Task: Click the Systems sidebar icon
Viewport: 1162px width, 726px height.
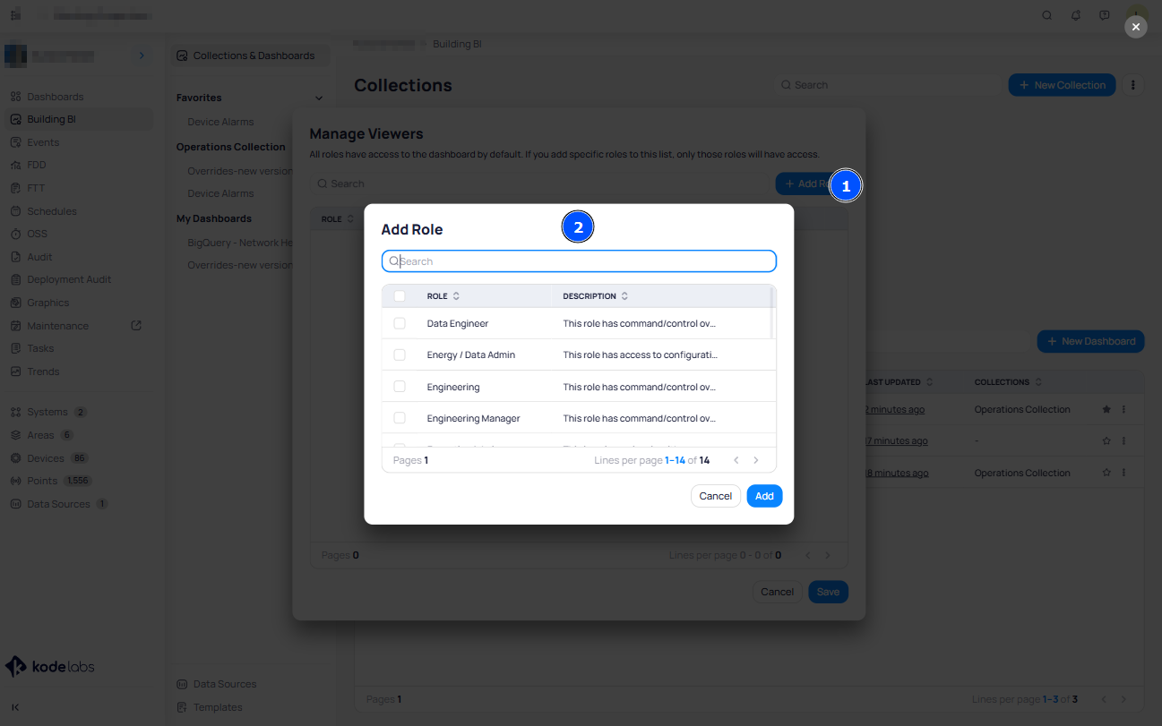Action: point(16,412)
